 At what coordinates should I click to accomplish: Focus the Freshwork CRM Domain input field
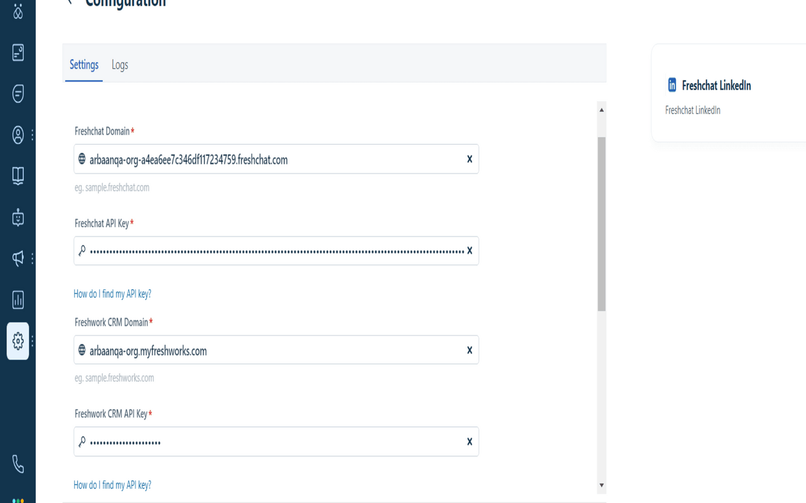[x=276, y=350]
